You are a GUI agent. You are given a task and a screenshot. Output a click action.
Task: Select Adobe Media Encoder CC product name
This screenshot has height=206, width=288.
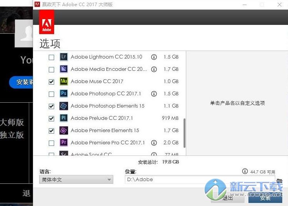pos(109,69)
